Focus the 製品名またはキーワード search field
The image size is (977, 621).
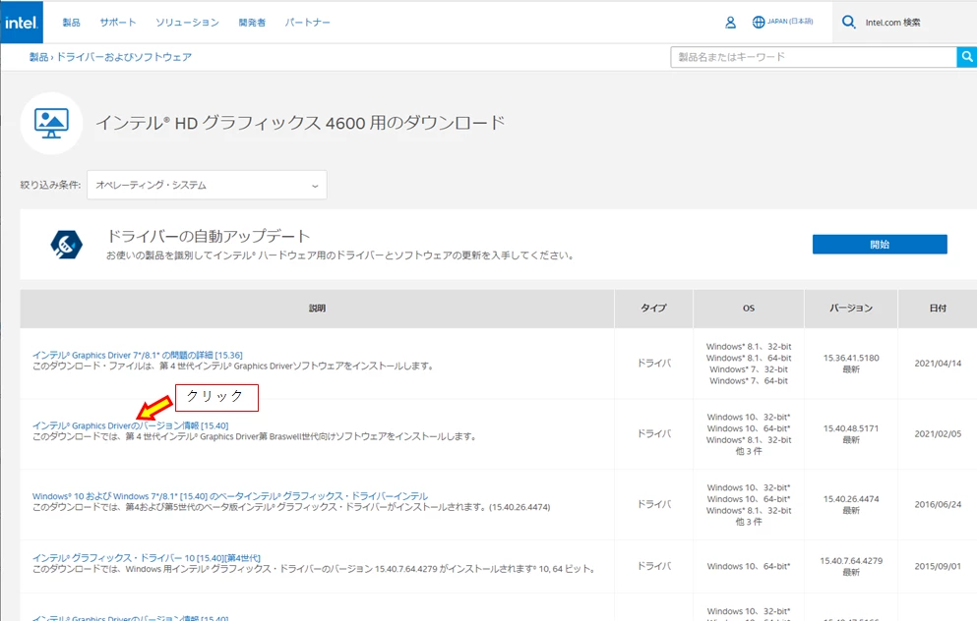pos(813,57)
